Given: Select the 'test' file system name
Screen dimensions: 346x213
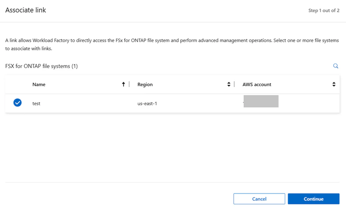Looking at the screenshot, I should point(36,103).
